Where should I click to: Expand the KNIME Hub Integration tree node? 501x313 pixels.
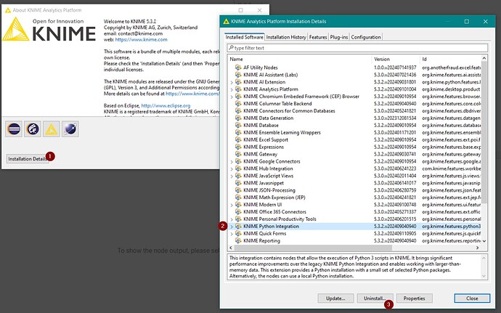232,168
